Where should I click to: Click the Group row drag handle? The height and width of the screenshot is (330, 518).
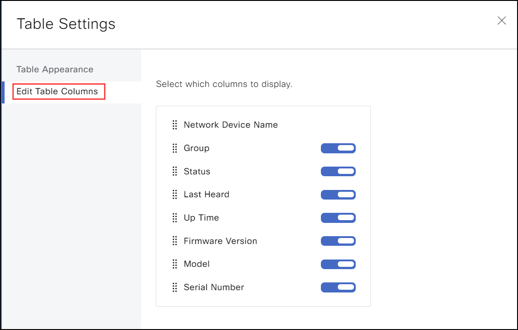[x=175, y=148]
